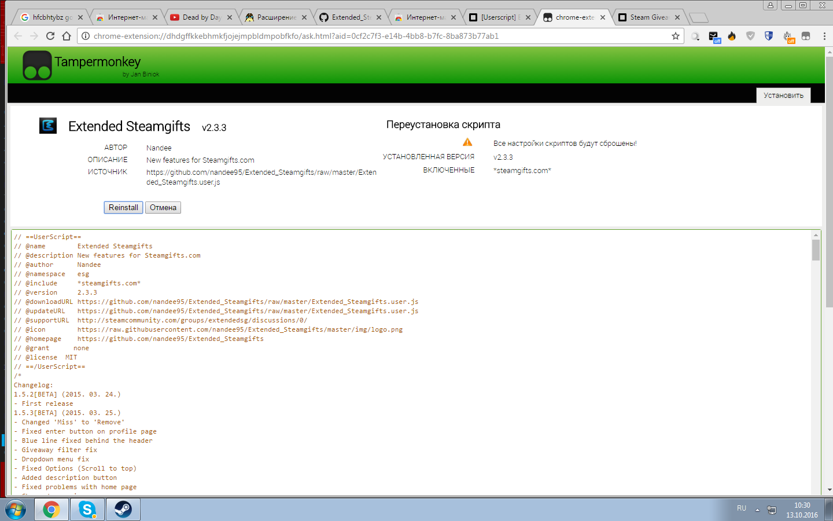Open the magnifier search extension
Screen dimensions: 833x521
coord(695,36)
